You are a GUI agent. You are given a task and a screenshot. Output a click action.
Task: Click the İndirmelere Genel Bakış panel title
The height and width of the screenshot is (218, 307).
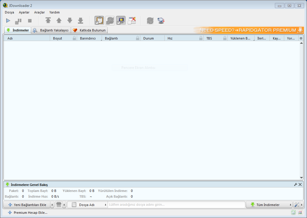click(x=29, y=184)
